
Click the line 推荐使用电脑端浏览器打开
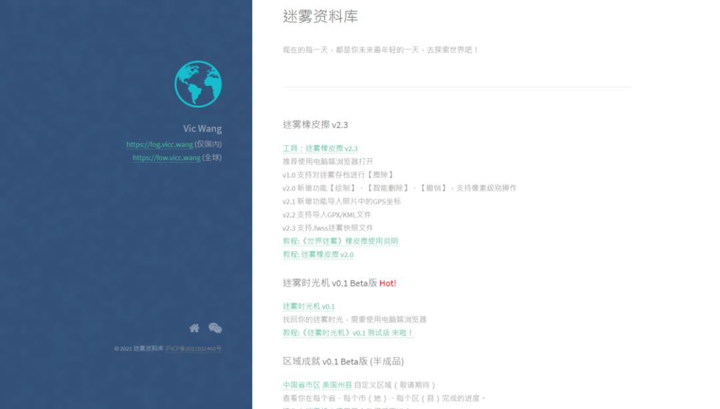[328, 162]
